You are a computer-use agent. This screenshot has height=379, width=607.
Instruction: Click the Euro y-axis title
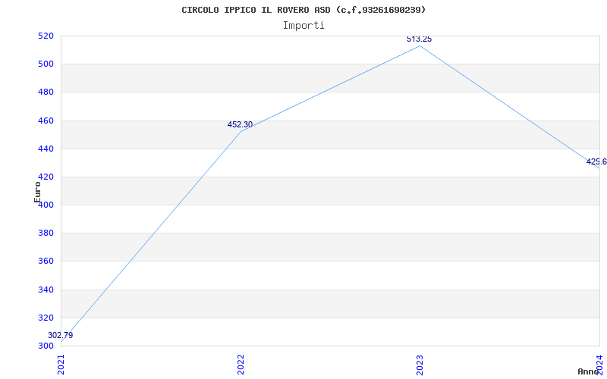click(37, 192)
